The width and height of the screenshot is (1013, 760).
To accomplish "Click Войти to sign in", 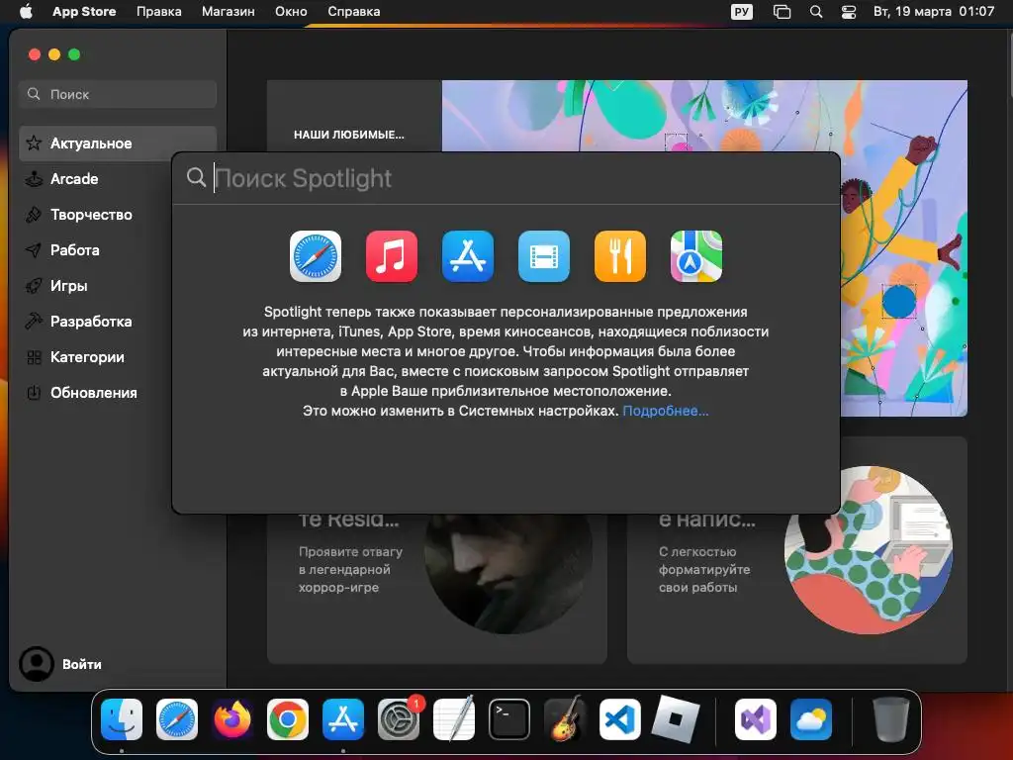I will pyautogui.click(x=81, y=664).
